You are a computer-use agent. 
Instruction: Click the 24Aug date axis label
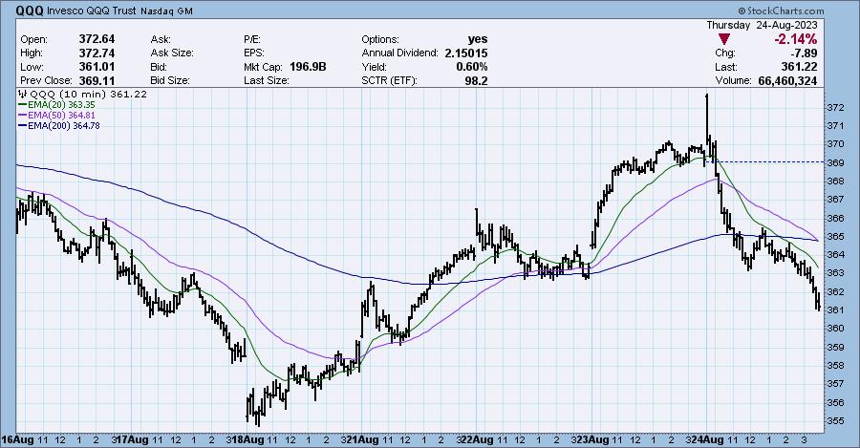click(x=707, y=439)
